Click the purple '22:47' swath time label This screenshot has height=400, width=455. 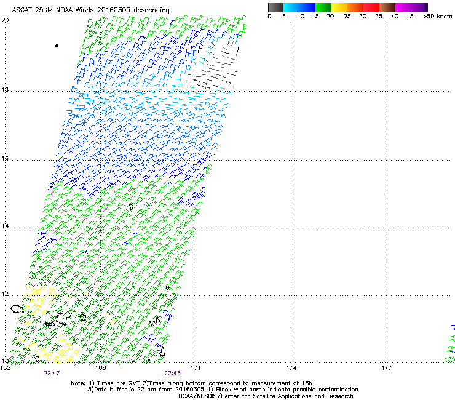tap(52, 374)
